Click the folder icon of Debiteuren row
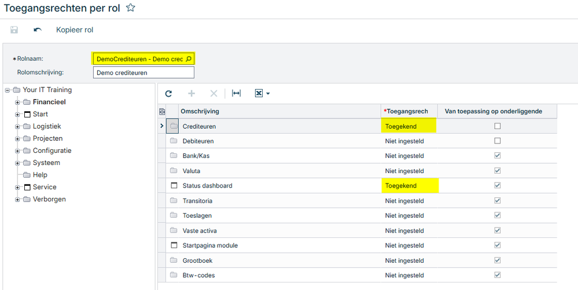578x290 pixels. pos(174,141)
